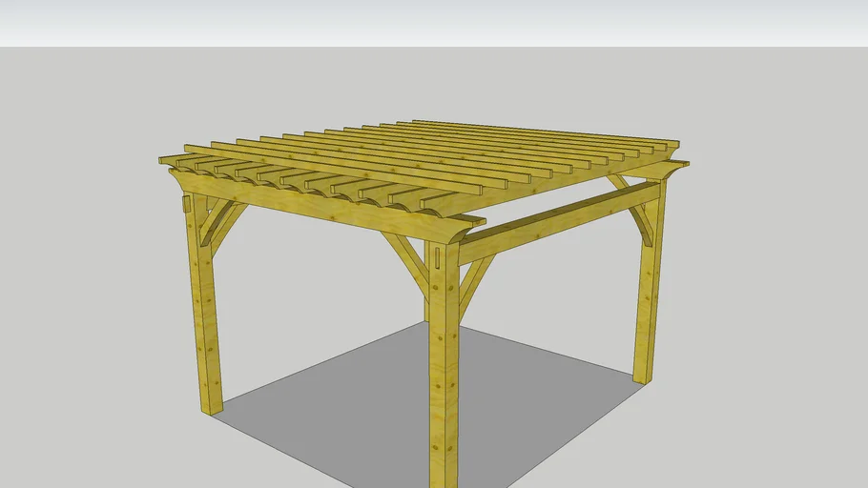Click the diagonal brace on the far right post
The height and width of the screenshot is (488, 868).
tap(637, 217)
